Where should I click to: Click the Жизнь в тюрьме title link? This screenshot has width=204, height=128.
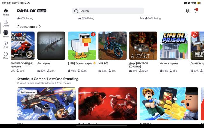click(x=169, y=63)
